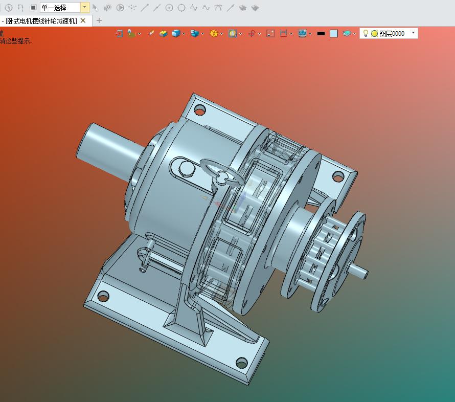
Task: Select the circle with boundary points tool
Action: (x=181, y=8)
